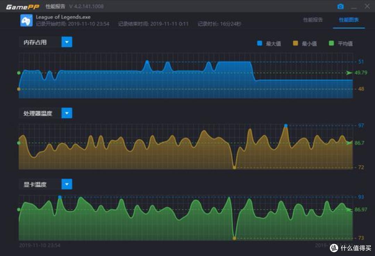
Task: Click the GPU temperature maximum point marker at 93
Action: (x=60, y=197)
